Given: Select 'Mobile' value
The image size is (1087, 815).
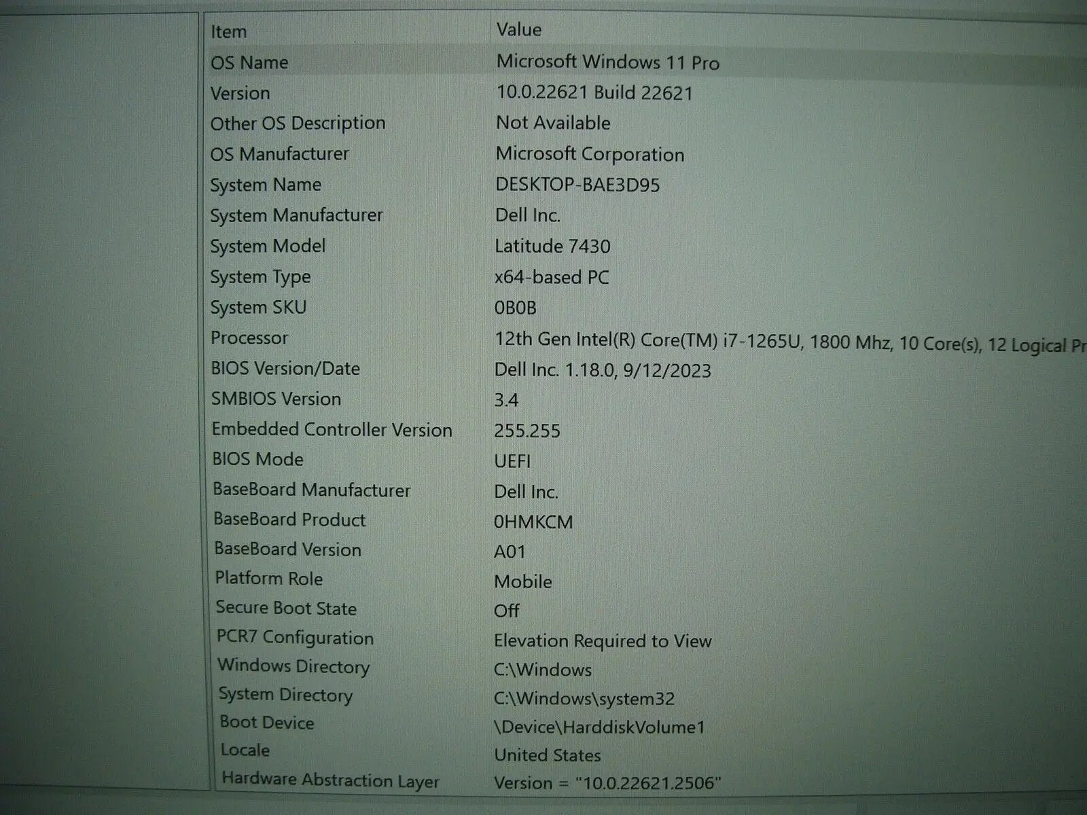Looking at the screenshot, I should (x=522, y=582).
